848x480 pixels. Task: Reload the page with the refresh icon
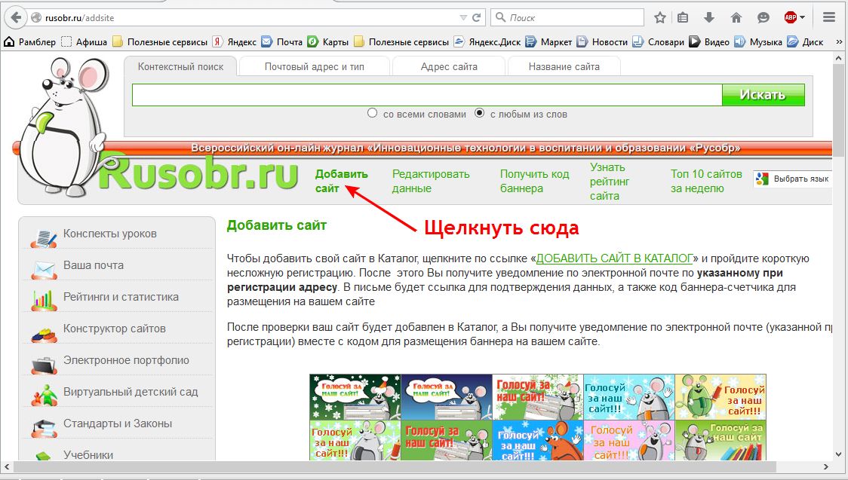[477, 17]
